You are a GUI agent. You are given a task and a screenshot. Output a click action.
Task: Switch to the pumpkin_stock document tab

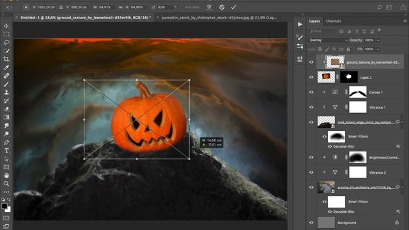coord(219,17)
